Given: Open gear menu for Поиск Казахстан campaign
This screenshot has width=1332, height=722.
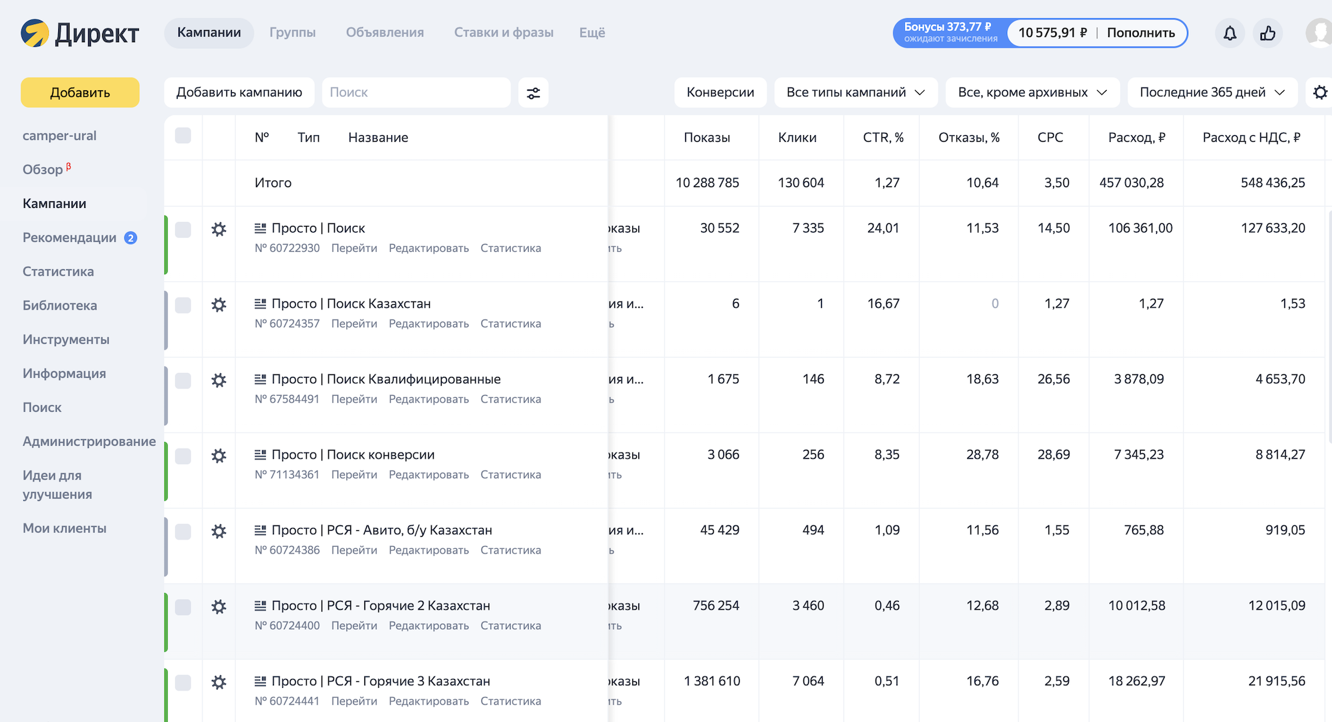Looking at the screenshot, I should coord(219,305).
